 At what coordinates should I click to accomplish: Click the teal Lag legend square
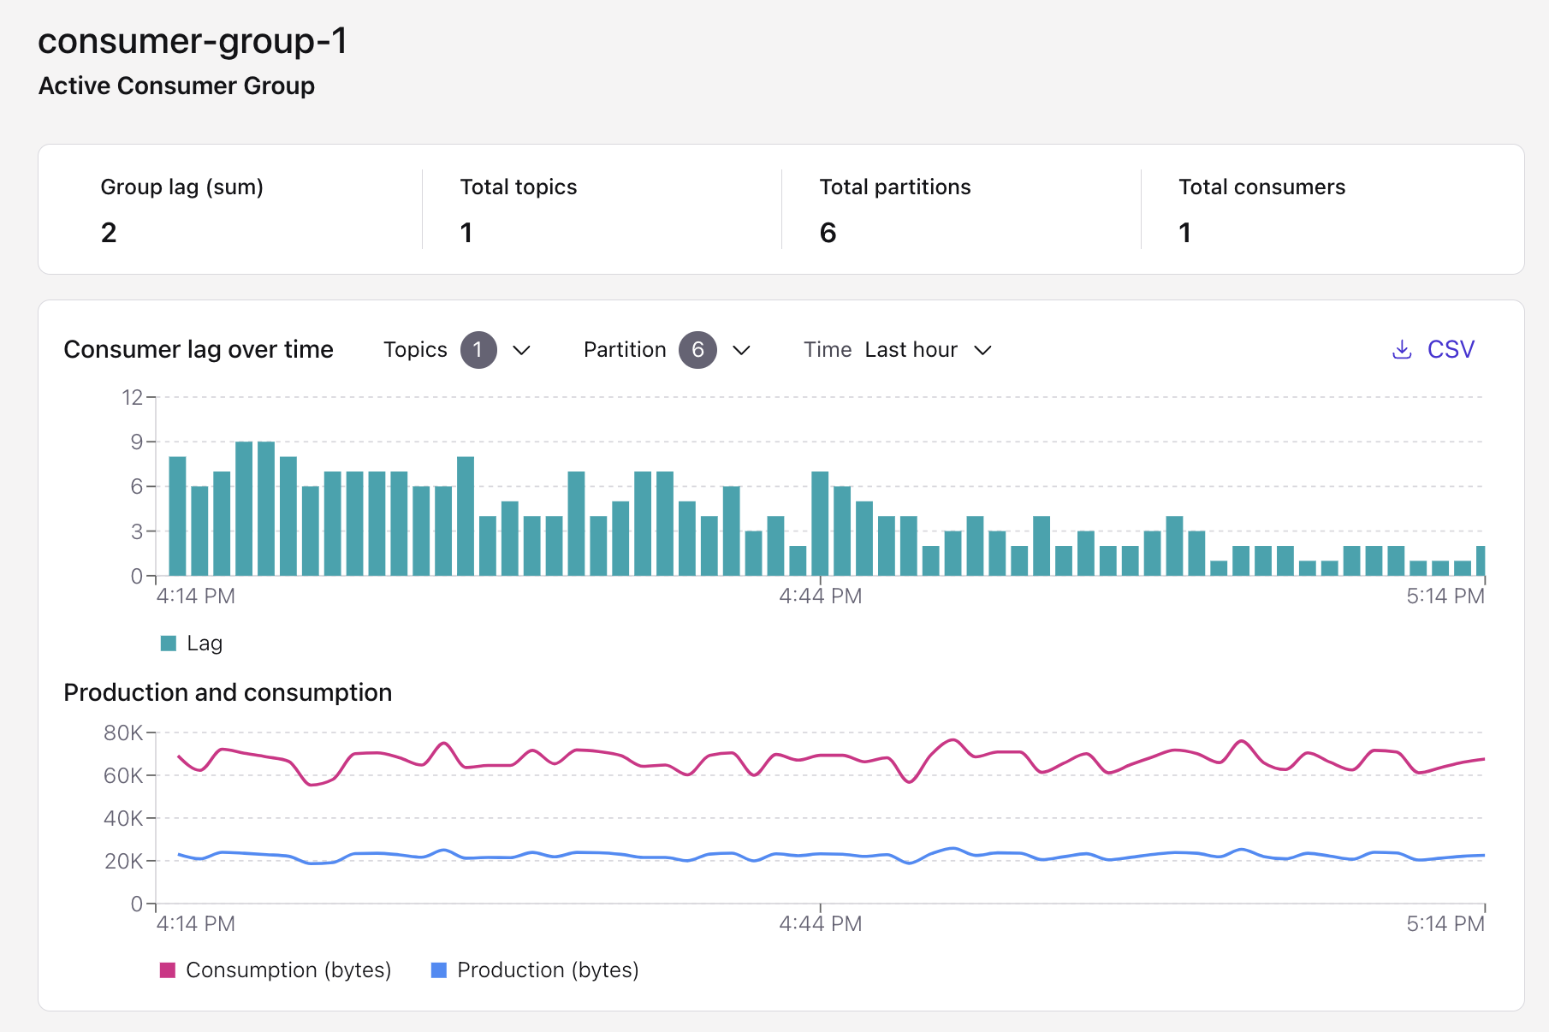[168, 642]
